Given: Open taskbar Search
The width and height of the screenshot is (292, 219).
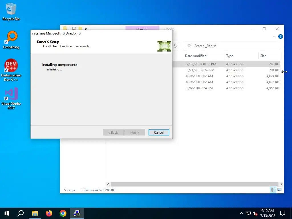Looking at the screenshot, I should pos(21,213).
